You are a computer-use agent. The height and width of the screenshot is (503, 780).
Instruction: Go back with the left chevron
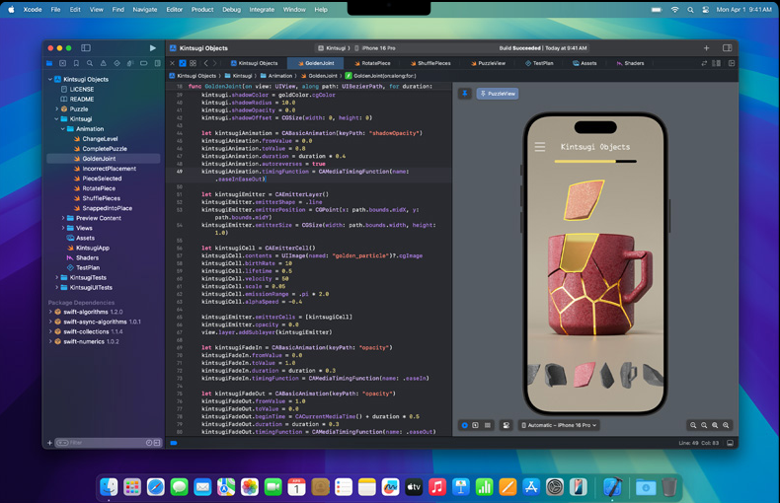[x=206, y=64]
